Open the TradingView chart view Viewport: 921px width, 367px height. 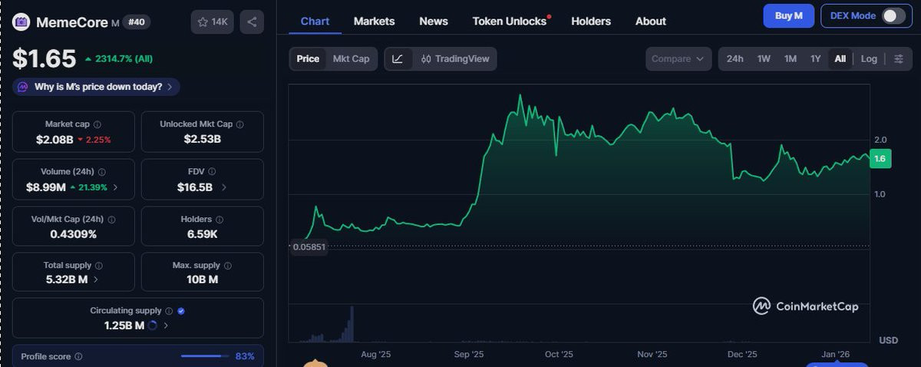[454, 58]
